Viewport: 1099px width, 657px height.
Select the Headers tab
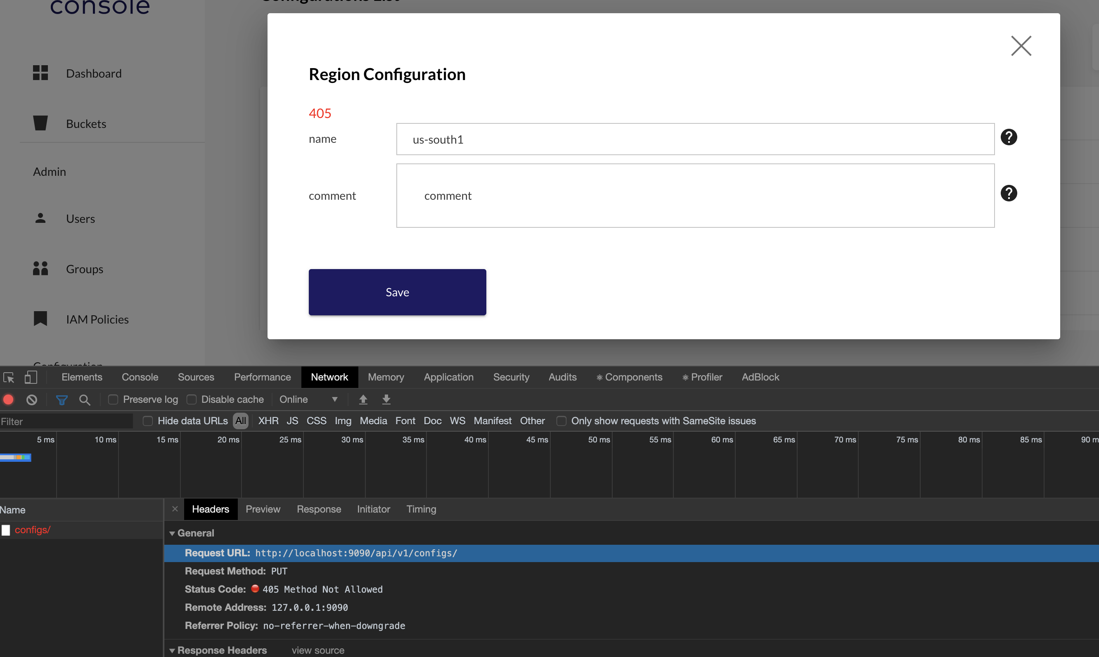pos(211,510)
